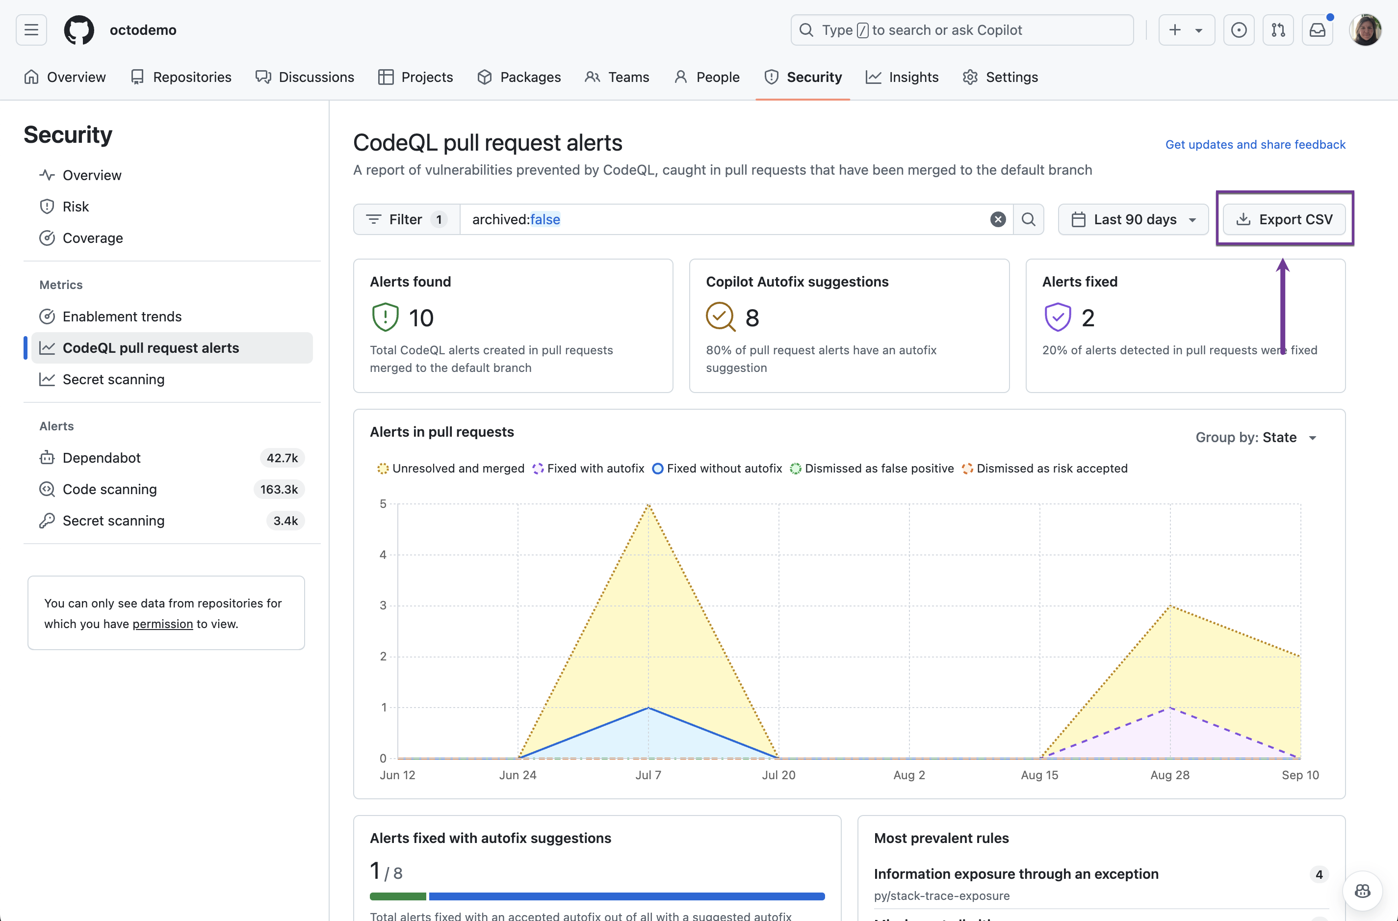Click the 1 filter count badge
The image size is (1398, 921).
[x=439, y=219]
